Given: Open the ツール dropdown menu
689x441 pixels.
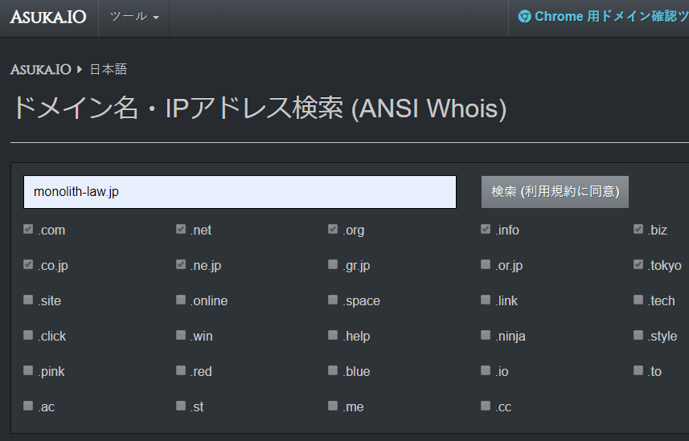Looking at the screenshot, I should [134, 17].
